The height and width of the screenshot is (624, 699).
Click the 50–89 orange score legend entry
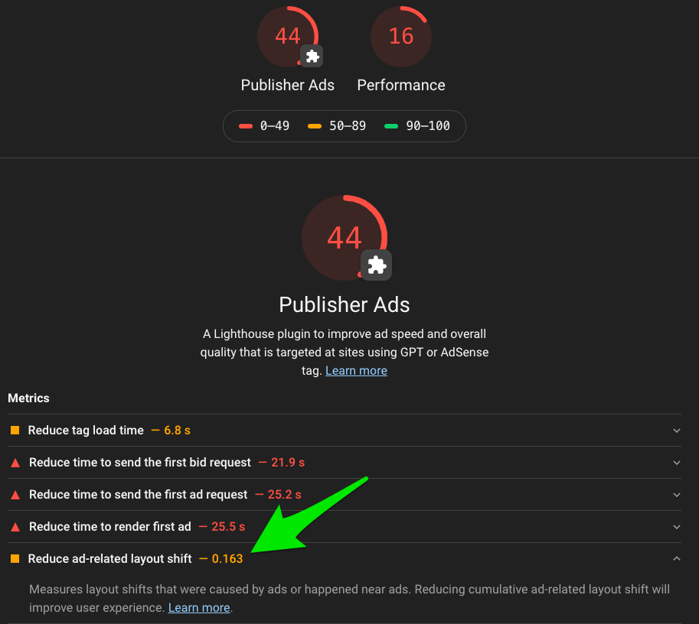[x=337, y=126]
